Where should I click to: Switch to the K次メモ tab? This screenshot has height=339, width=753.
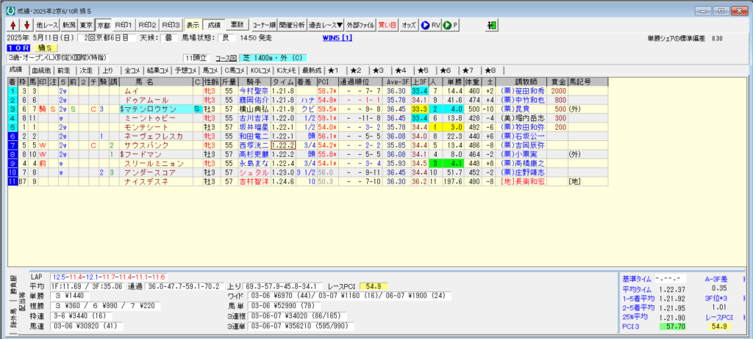click(x=285, y=70)
